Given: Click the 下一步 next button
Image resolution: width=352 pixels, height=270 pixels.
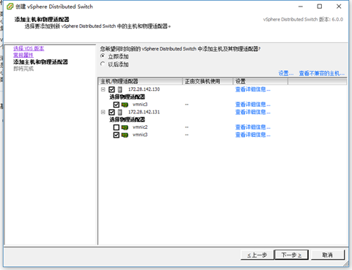Looking at the screenshot, I should pyautogui.click(x=291, y=255).
